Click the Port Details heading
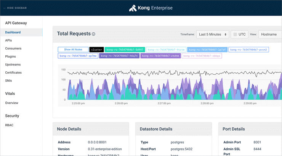 [234, 129]
